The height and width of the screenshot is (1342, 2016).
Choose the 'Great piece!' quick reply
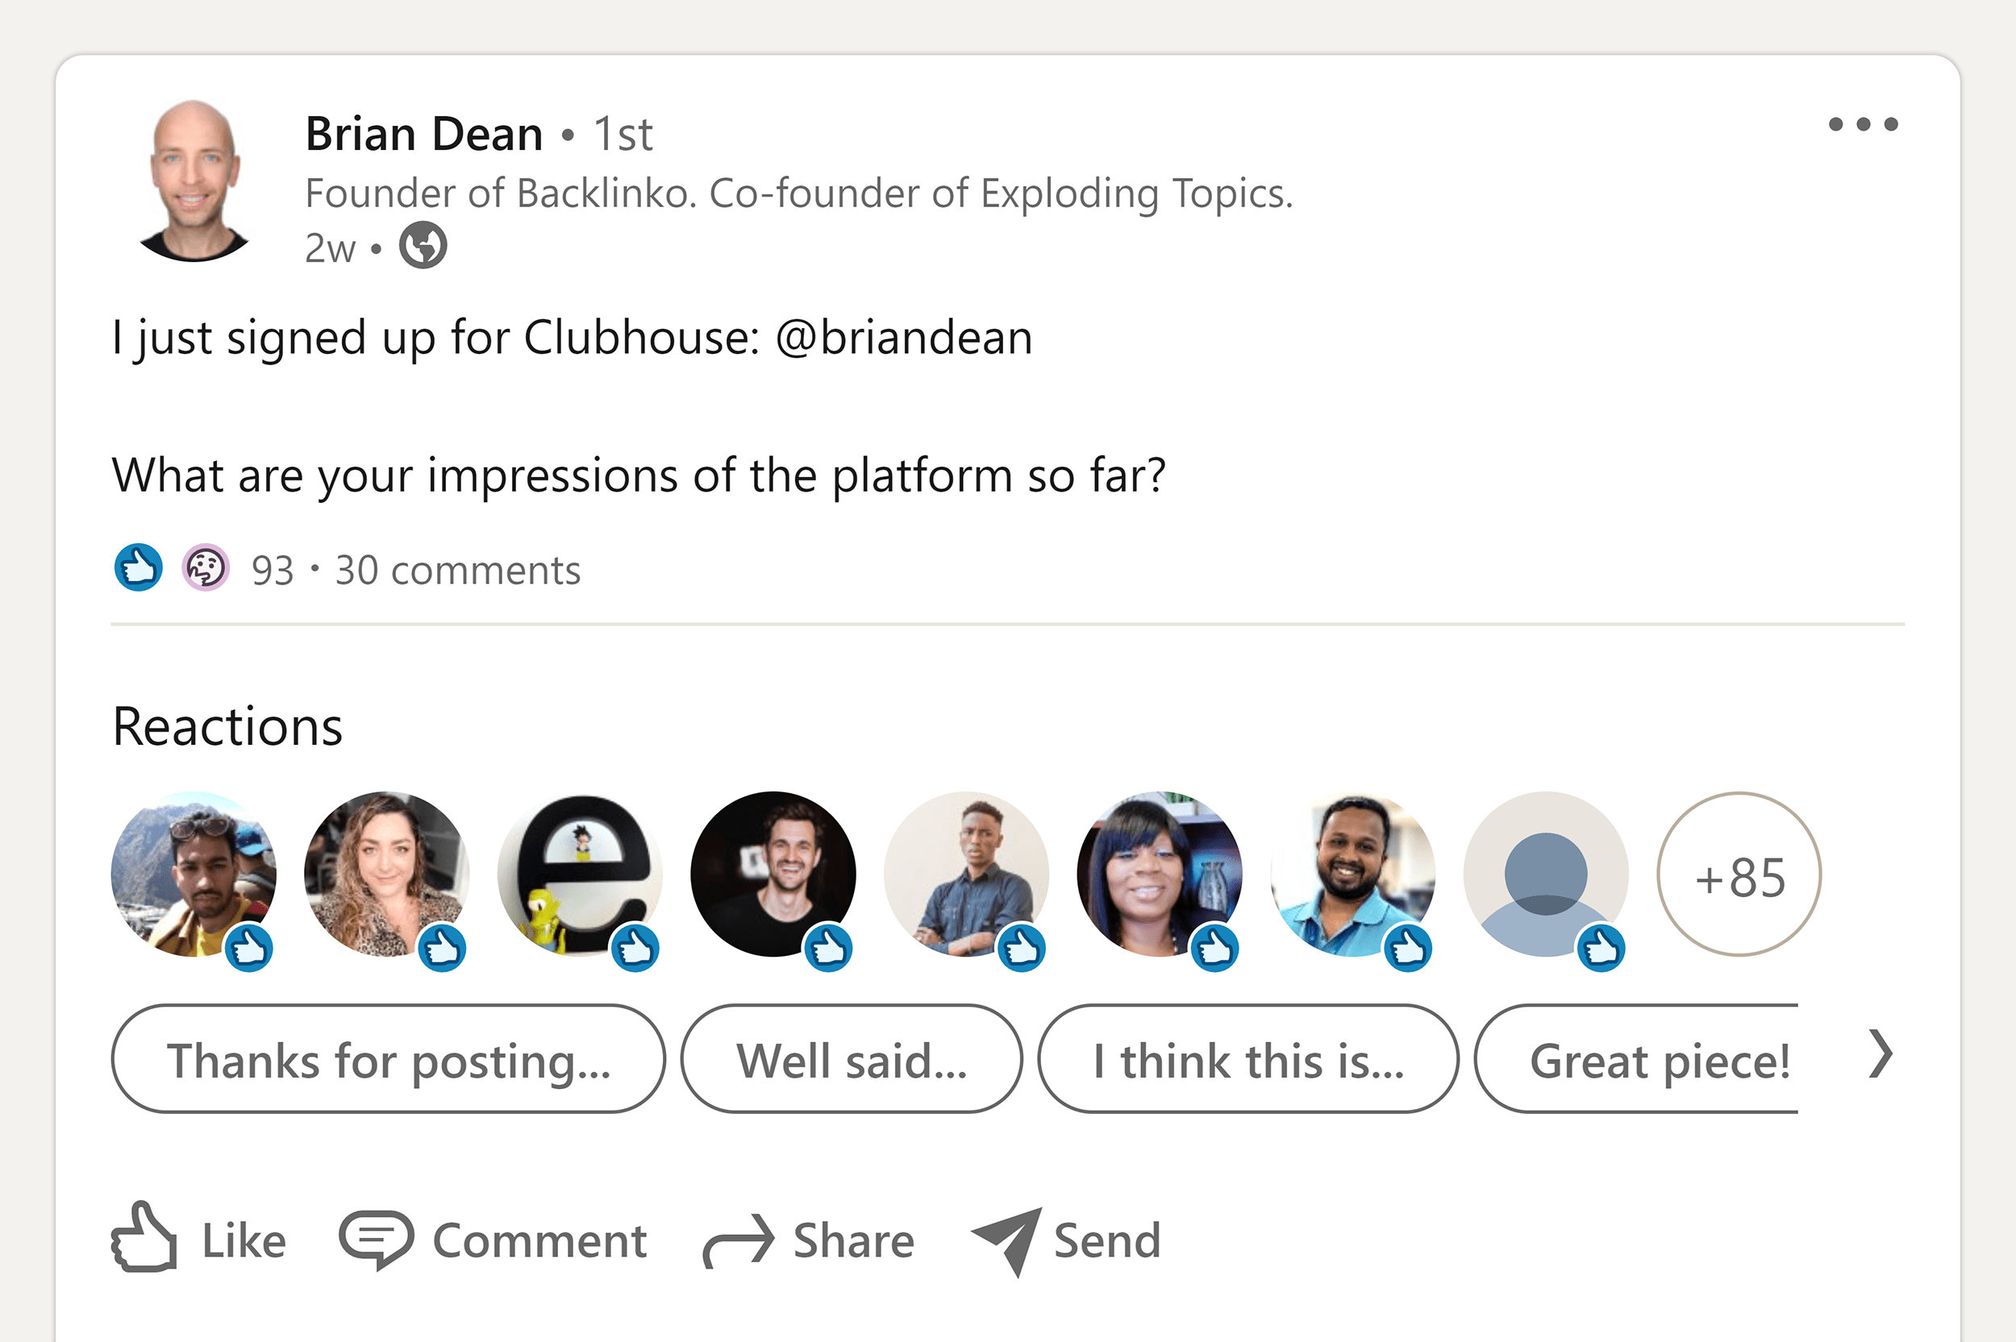point(1636,1059)
